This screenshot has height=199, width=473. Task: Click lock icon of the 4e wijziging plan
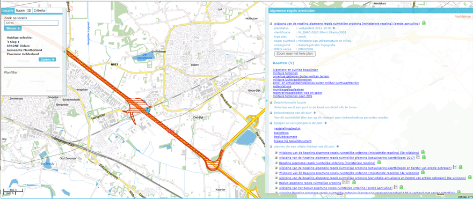423,172
